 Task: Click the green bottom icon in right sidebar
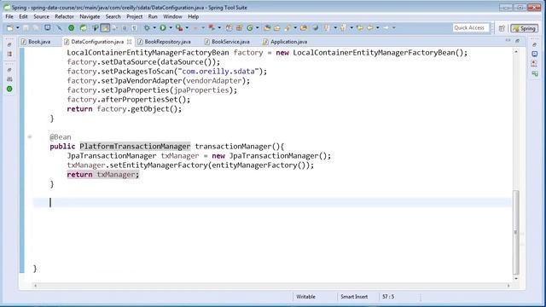535,73
